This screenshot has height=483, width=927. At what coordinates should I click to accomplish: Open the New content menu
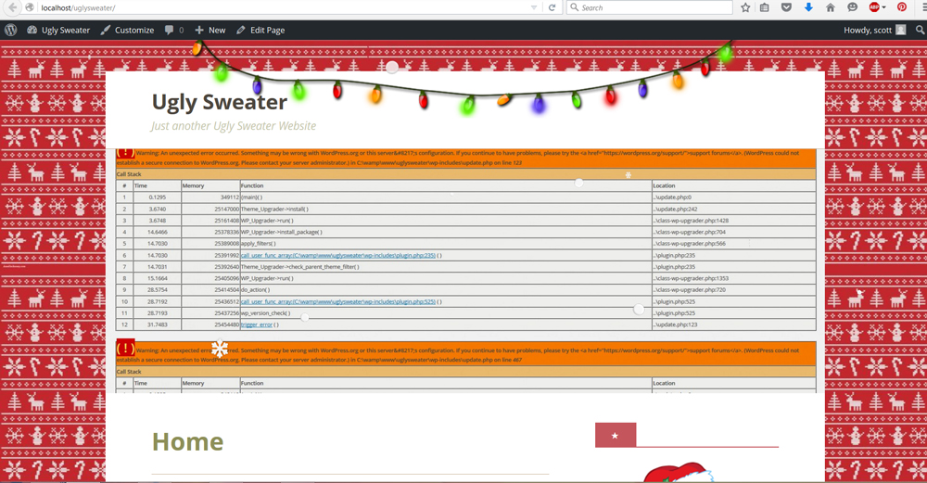pyautogui.click(x=210, y=30)
